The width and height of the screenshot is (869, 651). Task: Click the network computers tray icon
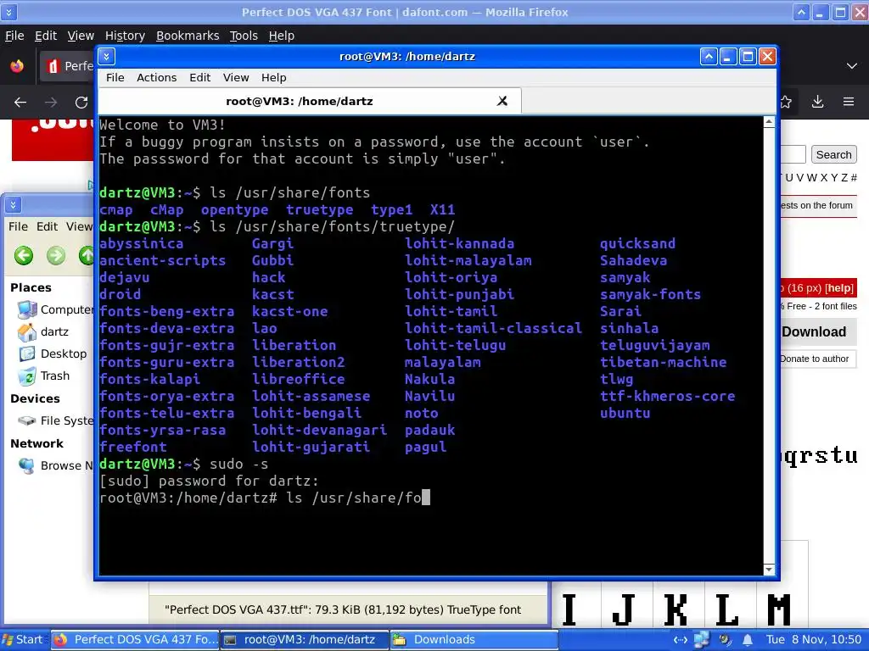(702, 639)
